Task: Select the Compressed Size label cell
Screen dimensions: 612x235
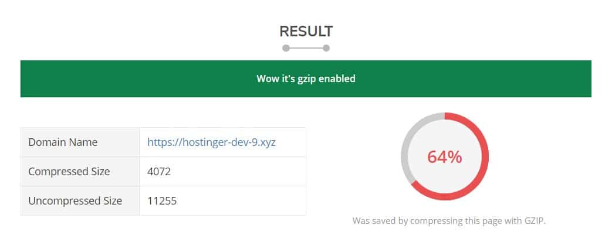Action: [80, 172]
